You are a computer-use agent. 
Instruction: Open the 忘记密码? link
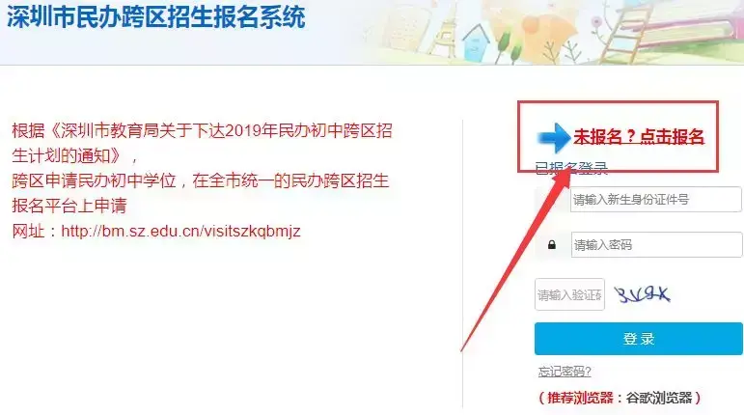tap(565, 372)
